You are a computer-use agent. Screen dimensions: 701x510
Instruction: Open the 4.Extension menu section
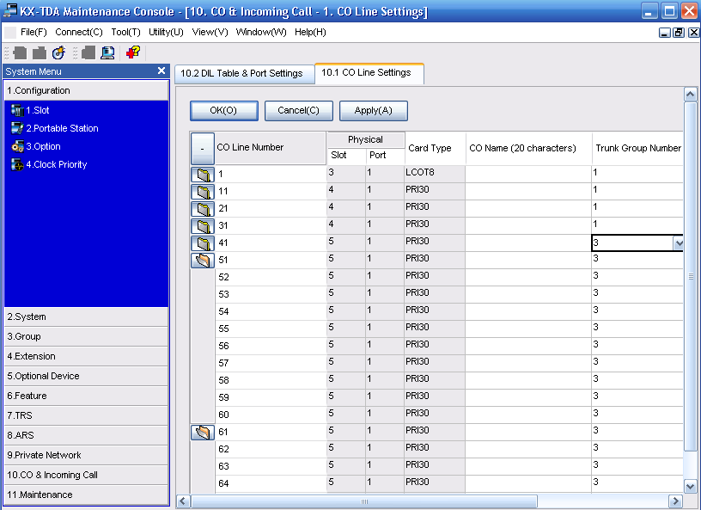pyautogui.click(x=86, y=356)
